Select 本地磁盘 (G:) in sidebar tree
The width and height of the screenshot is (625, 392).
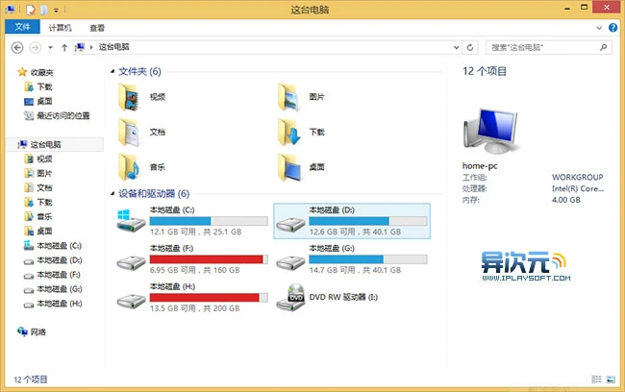tap(59, 289)
